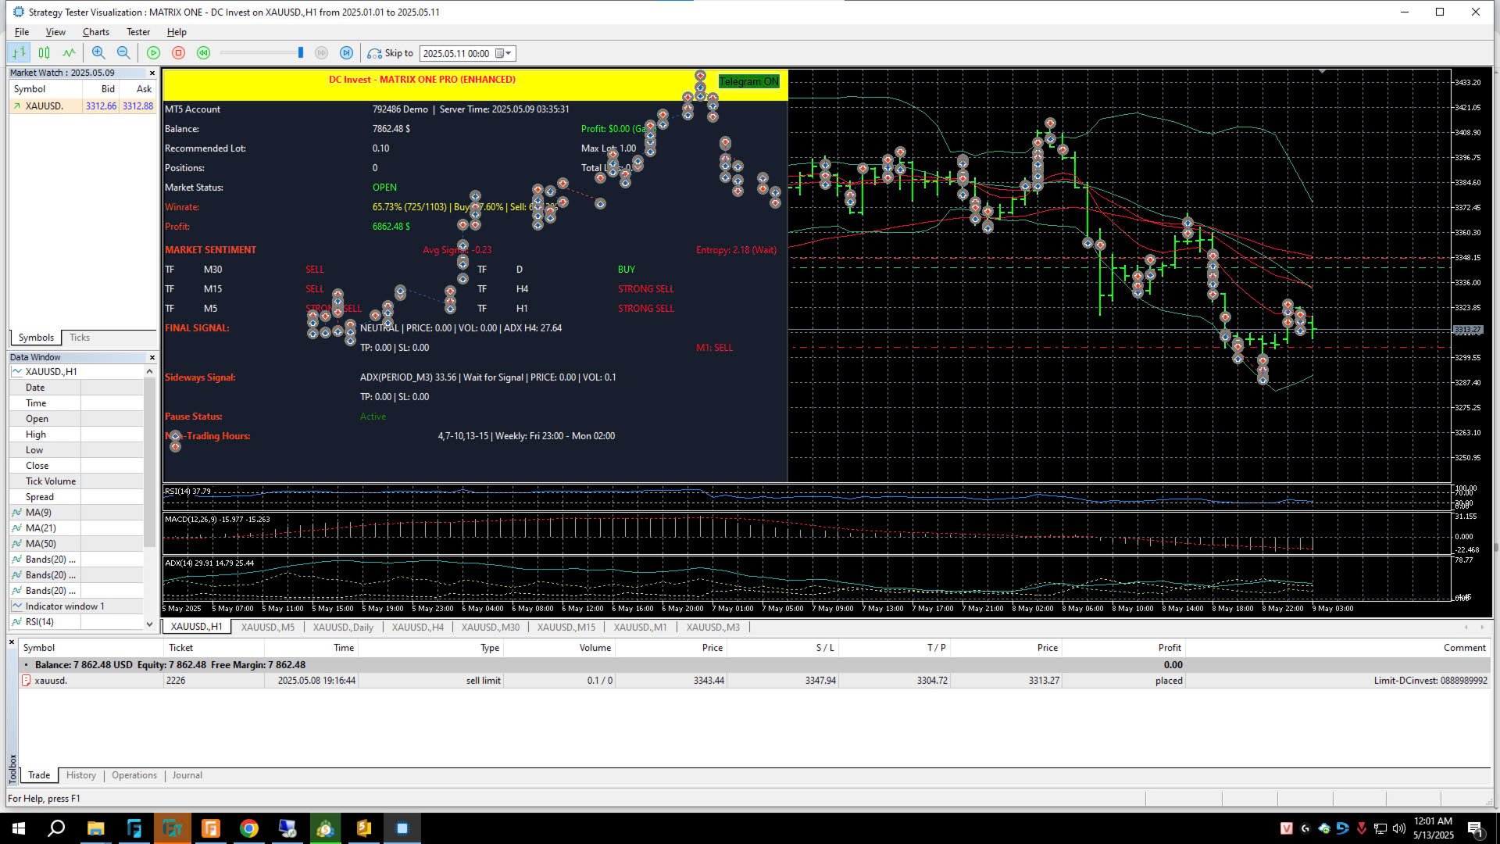Start the visualization with the play button

coord(153,53)
